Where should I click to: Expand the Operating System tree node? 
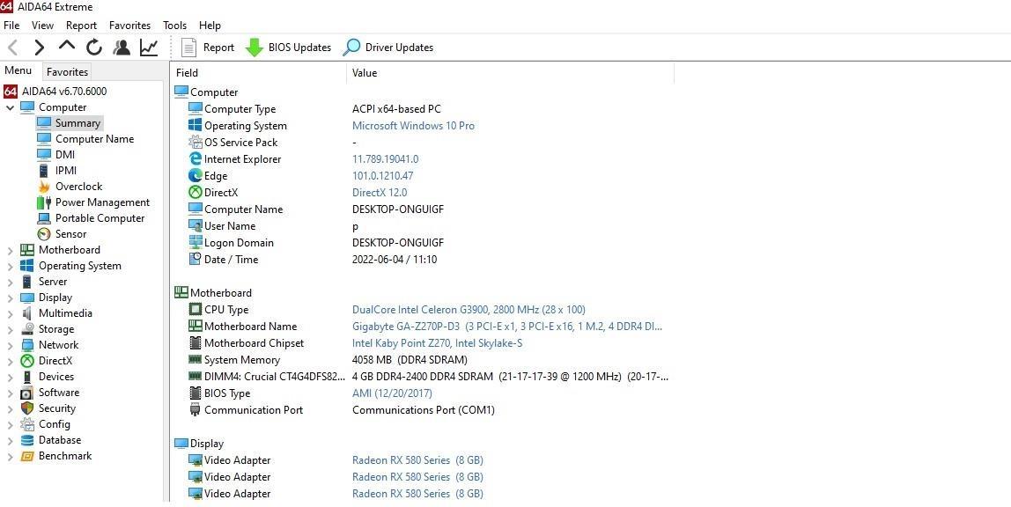tap(10, 266)
